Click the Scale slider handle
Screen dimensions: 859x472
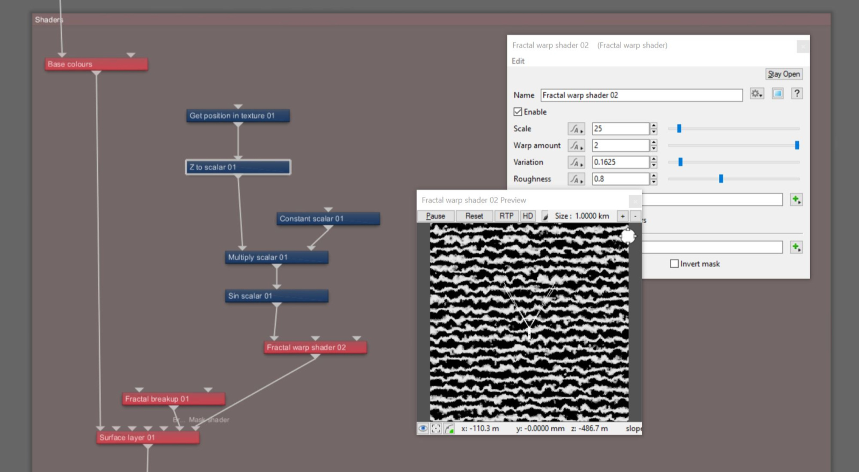[679, 129]
